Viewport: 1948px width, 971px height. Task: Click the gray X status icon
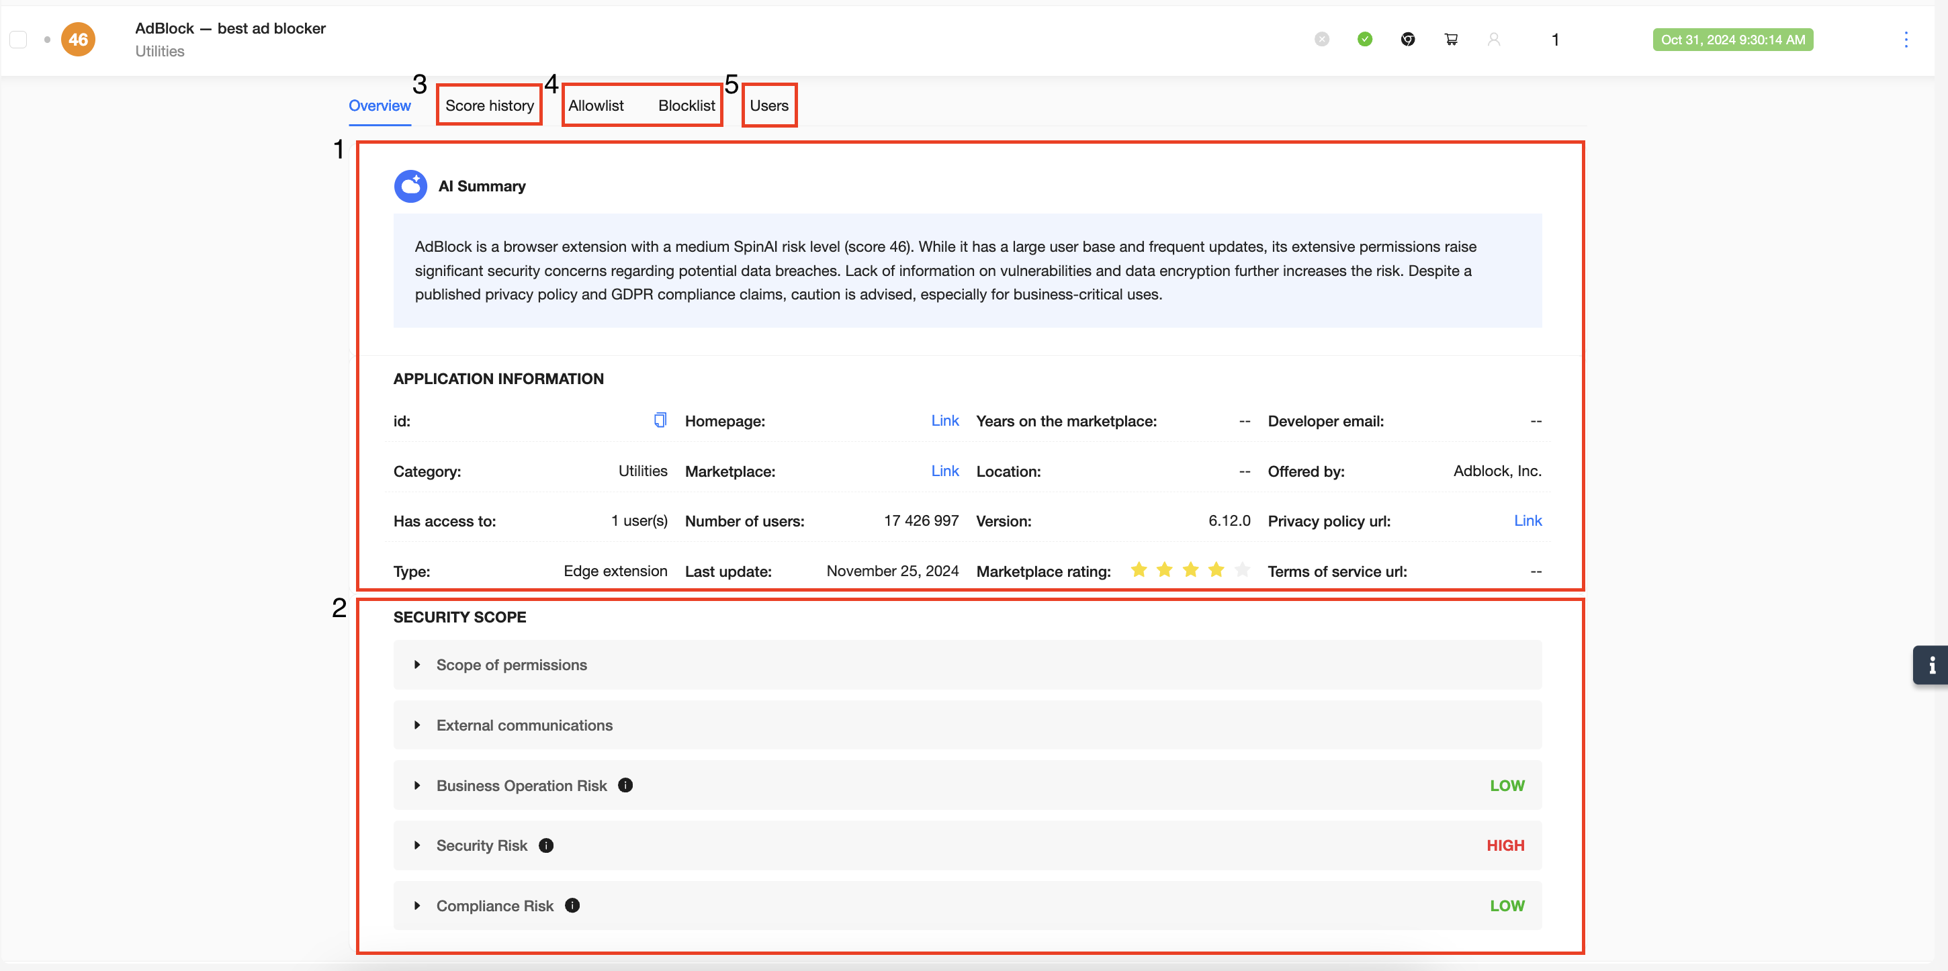[1321, 40]
